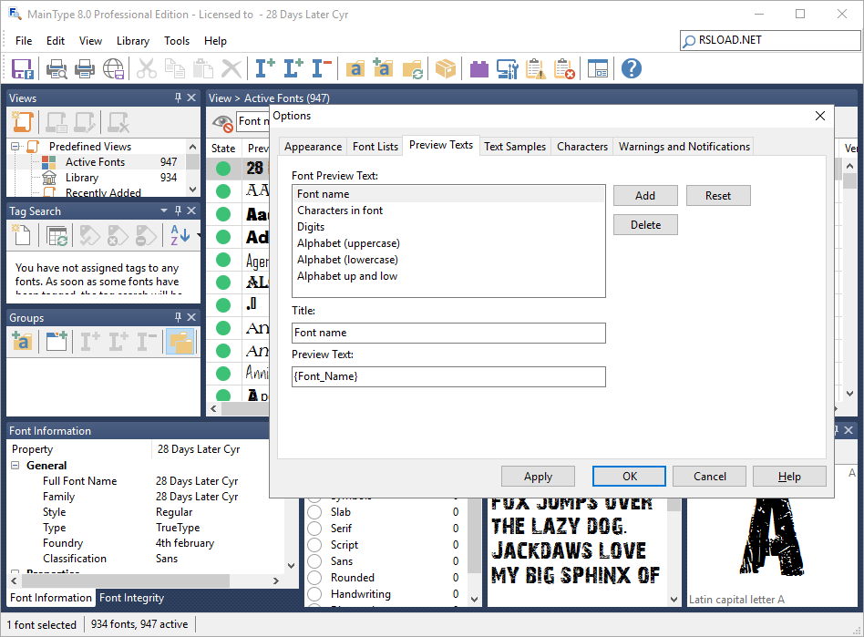The width and height of the screenshot is (864, 637).
Task: Toggle the green state circle for 28 Days Later
Action: [x=223, y=169]
